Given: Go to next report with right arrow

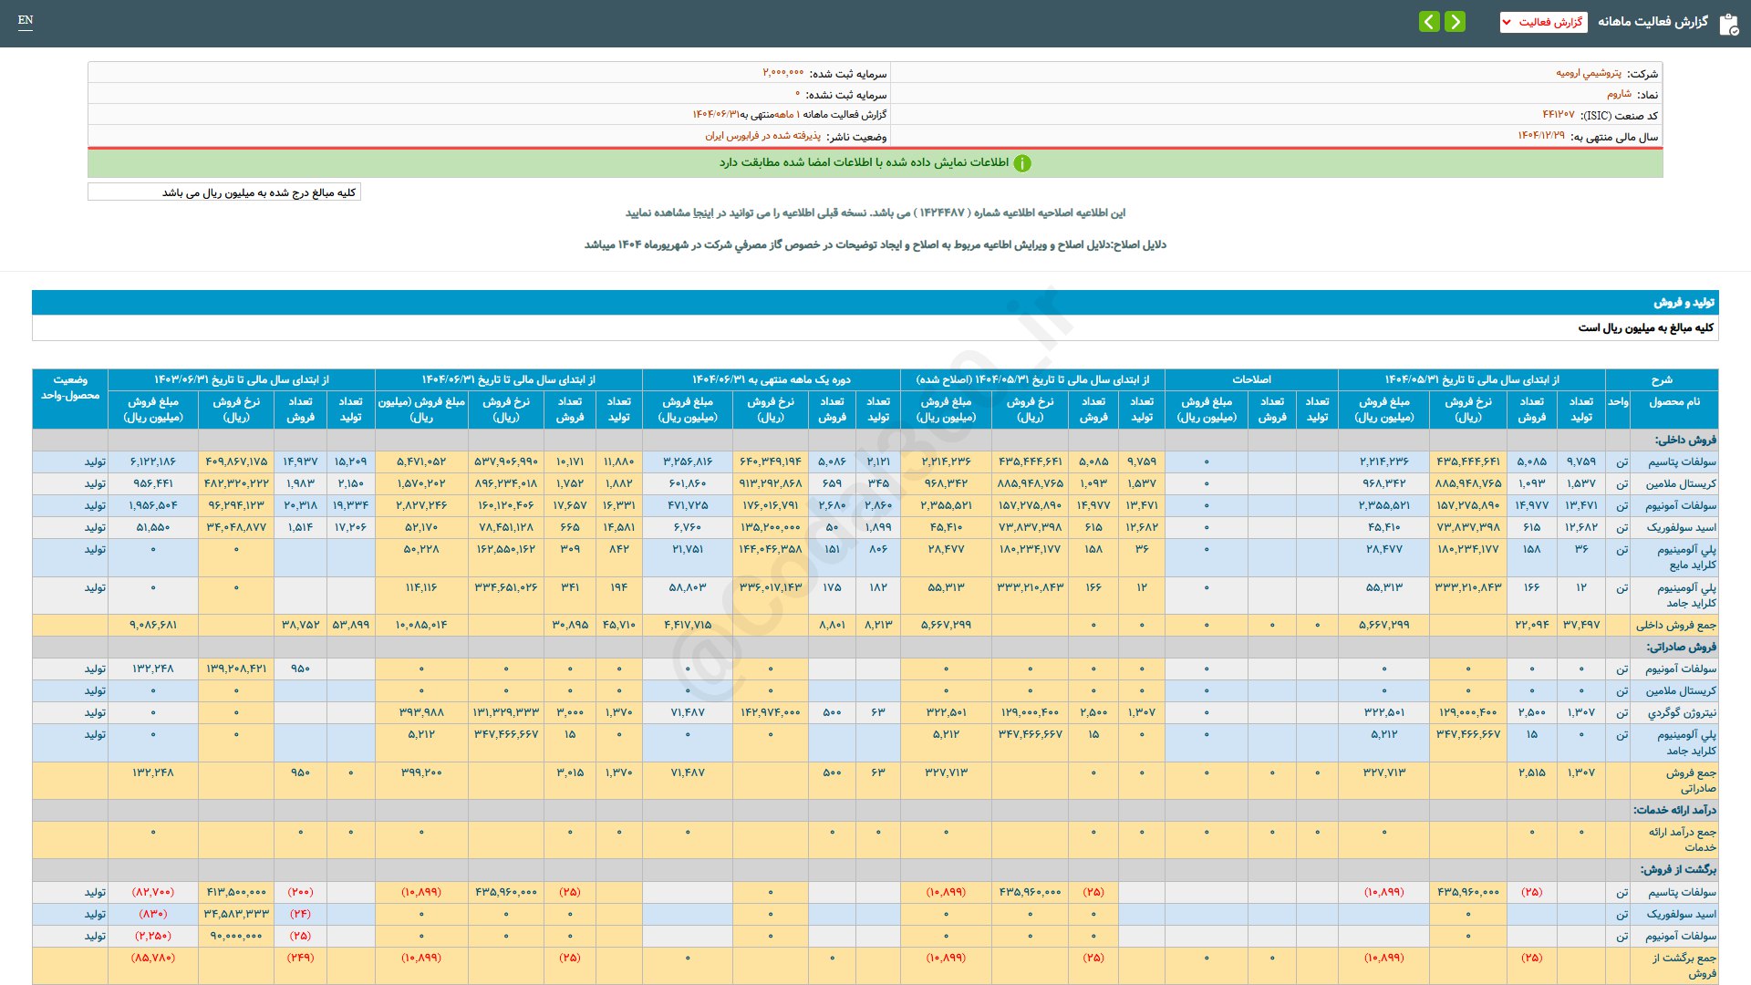Looking at the screenshot, I should pyautogui.click(x=1456, y=22).
